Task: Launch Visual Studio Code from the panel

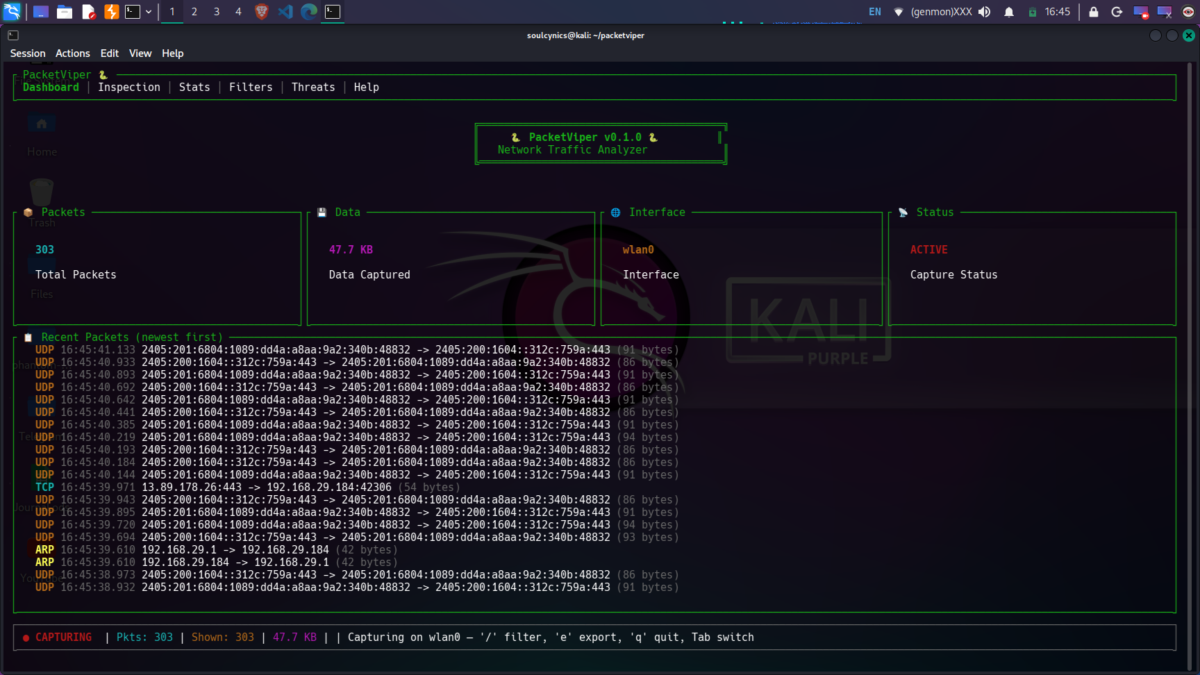Action: pyautogui.click(x=285, y=12)
